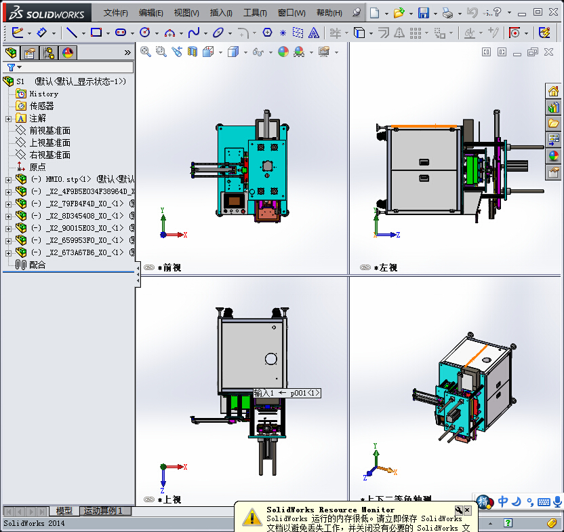Screen dimensions: 564x532
Task: Select the Smart Dimension tool
Action: [x=42, y=33]
